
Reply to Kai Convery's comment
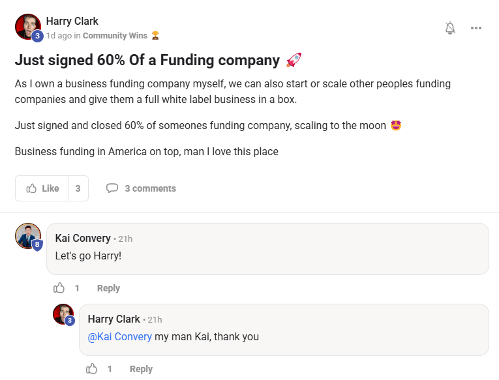point(108,288)
